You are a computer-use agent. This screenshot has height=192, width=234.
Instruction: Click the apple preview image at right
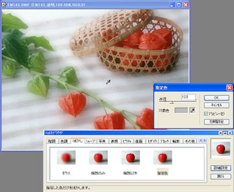tap(221, 148)
